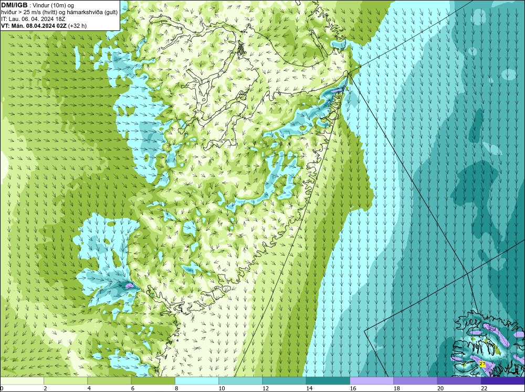Click the '14' label on the color scale
525x392 pixels.
click(x=309, y=388)
